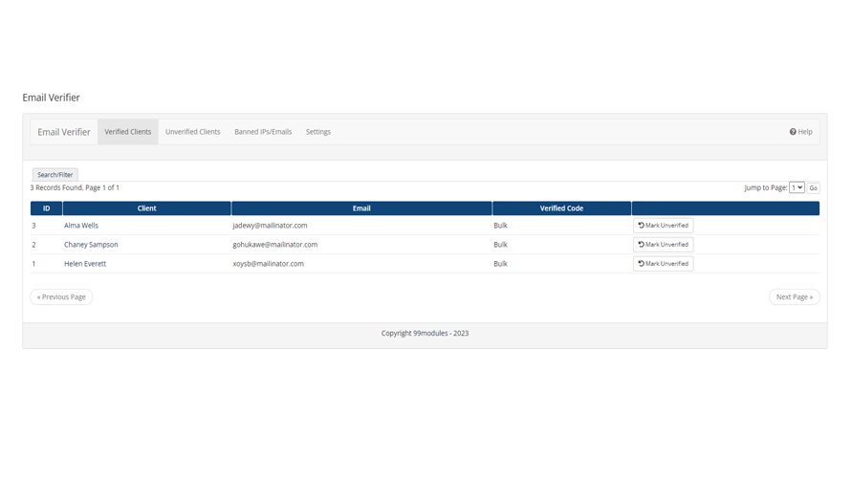Click Bulk code in Alma Wells row
853x480 pixels.
500,226
